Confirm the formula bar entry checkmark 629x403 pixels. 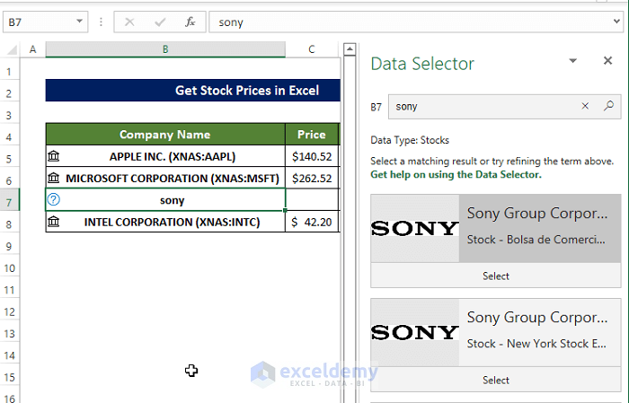[x=160, y=22]
